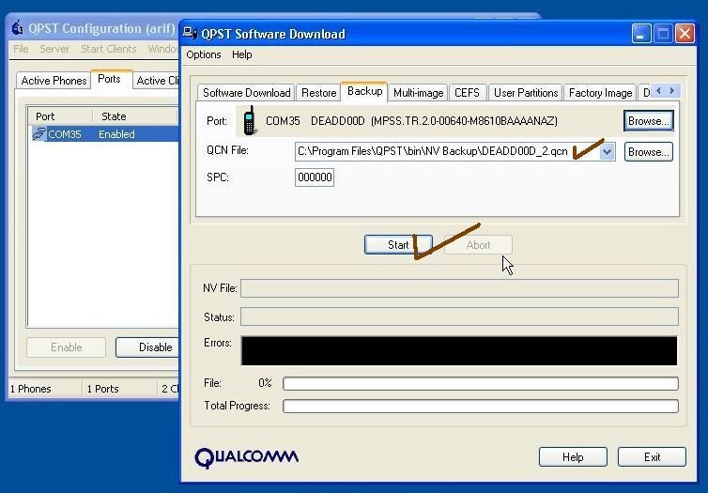Screen dimensions: 708x493
Task: Click the Status field
Action: [x=459, y=316]
